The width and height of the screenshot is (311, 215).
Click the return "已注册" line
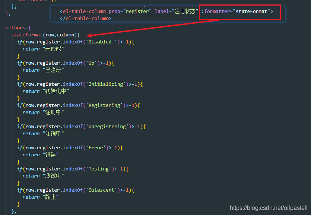(43, 70)
